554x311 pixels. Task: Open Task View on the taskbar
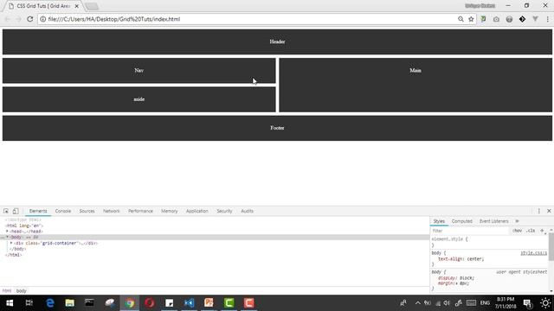coord(29,303)
